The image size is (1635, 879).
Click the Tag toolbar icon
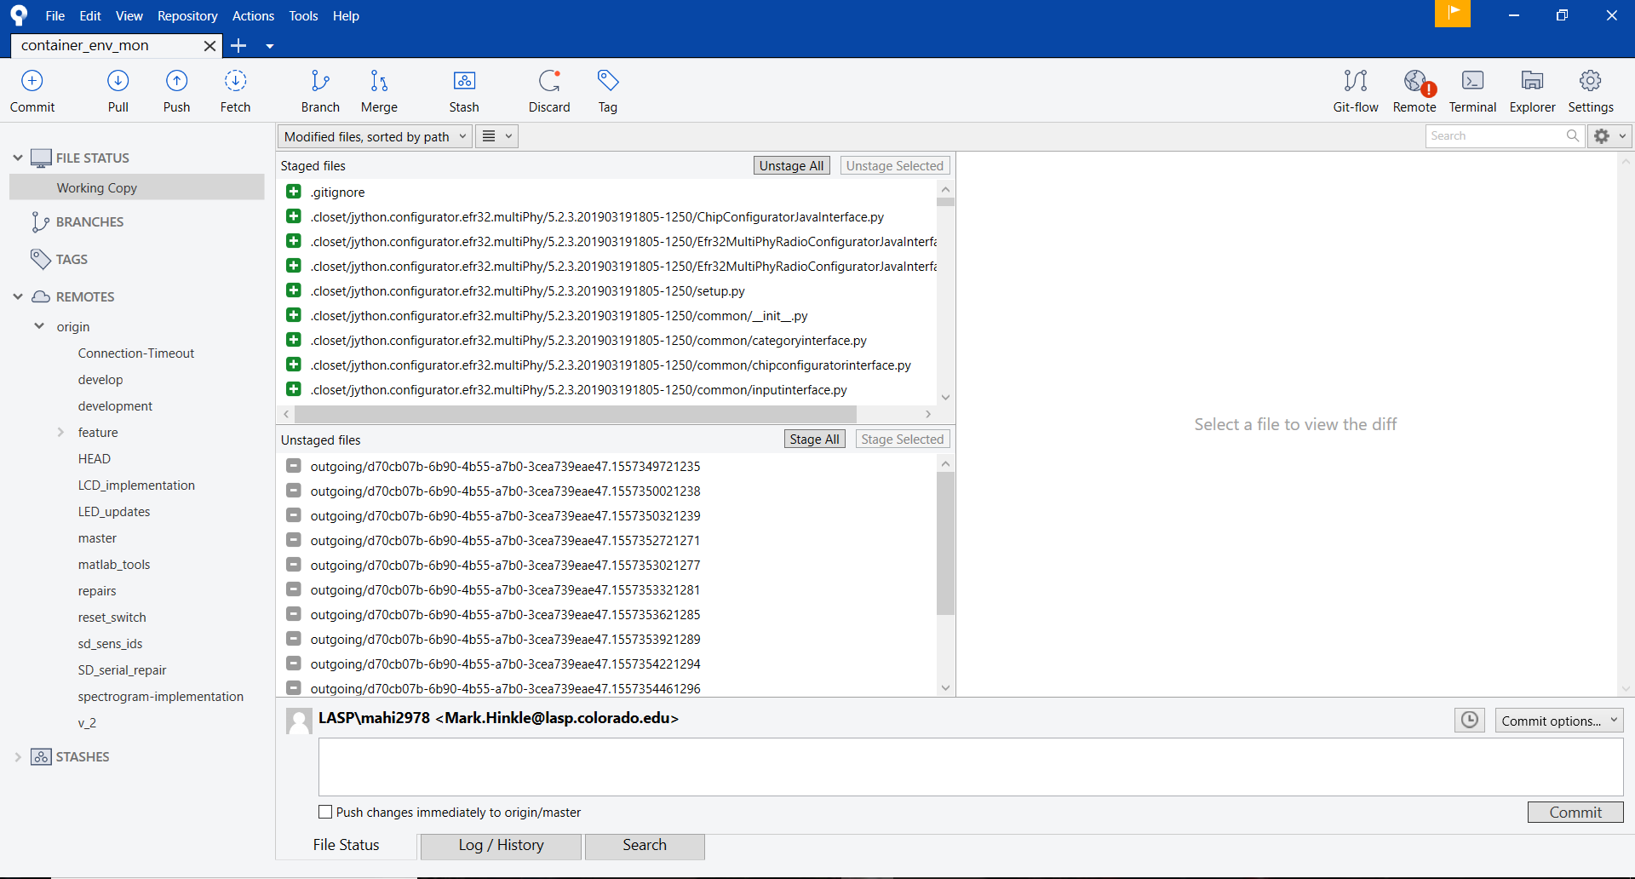pyautogui.click(x=607, y=90)
